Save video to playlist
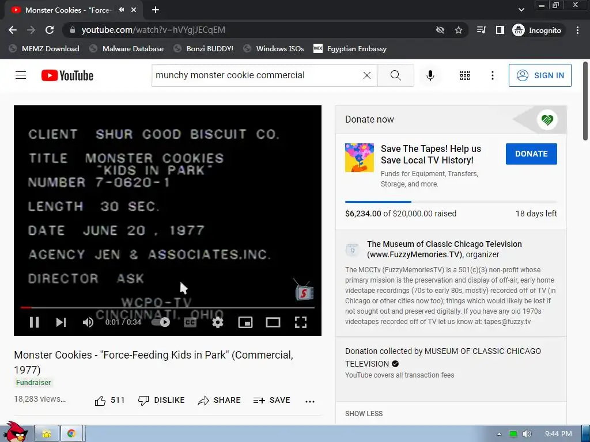The height and width of the screenshot is (442, 590). point(272,401)
